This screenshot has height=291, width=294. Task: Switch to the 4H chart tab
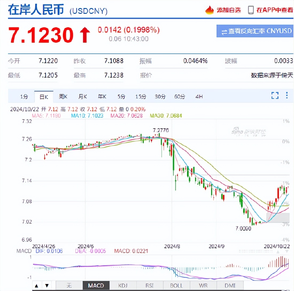199,97
